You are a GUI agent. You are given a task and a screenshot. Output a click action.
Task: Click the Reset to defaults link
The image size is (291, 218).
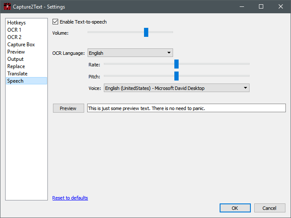(x=70, y=198)
